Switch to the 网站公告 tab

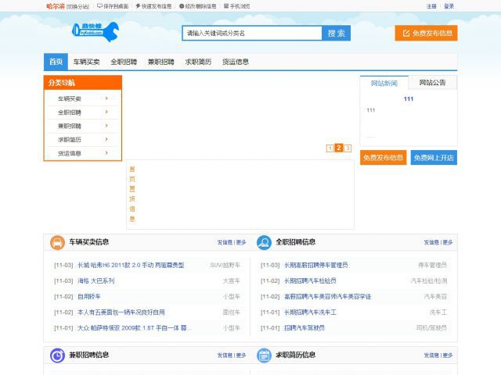click(432, 83)
